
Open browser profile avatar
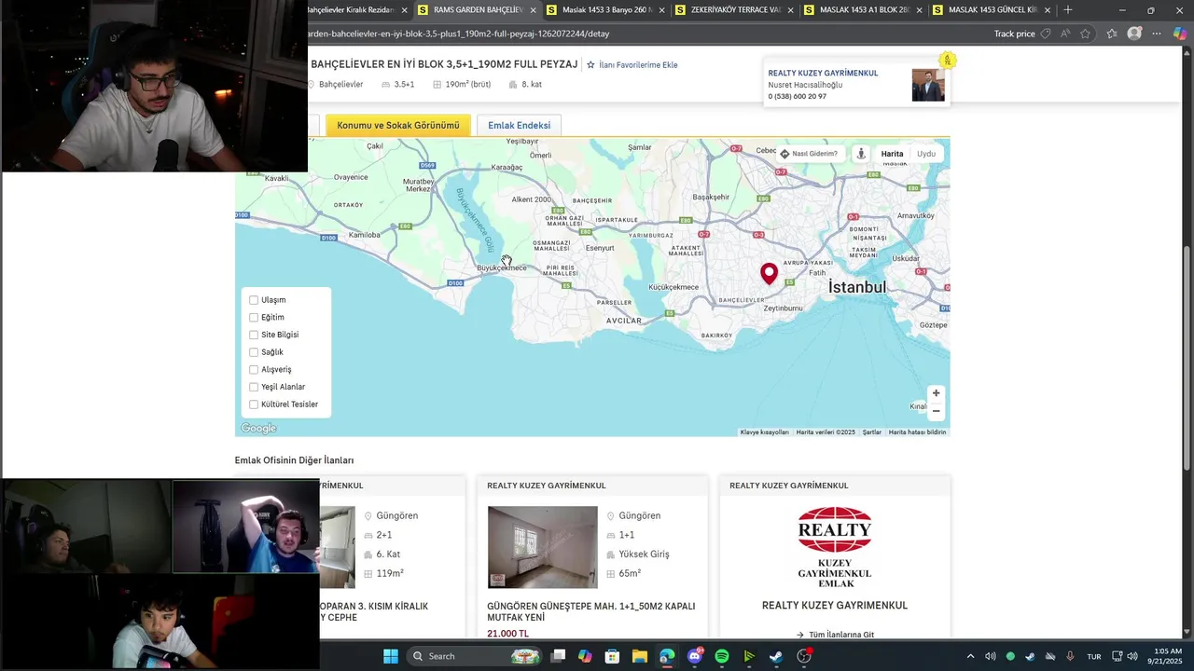1134,34
